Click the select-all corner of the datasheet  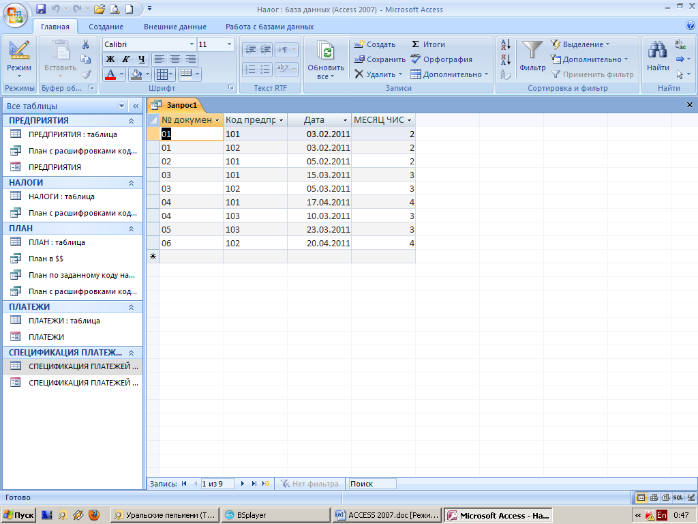point(153,120)
